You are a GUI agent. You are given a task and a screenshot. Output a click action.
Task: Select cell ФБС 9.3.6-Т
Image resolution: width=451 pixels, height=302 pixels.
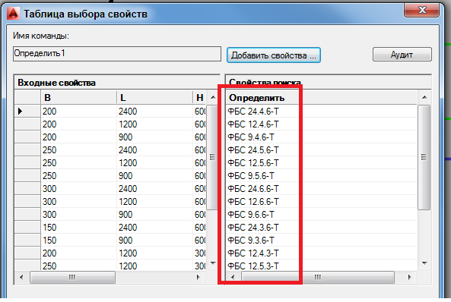[321, 241]
